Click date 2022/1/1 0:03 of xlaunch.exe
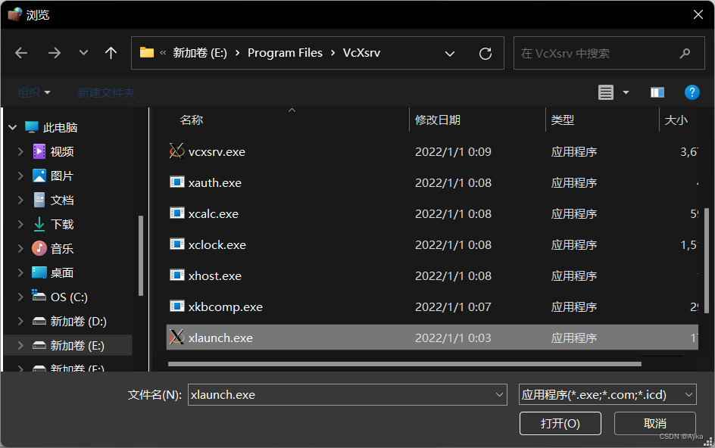This screenshot has width=715, height=448. pos(453,338)
